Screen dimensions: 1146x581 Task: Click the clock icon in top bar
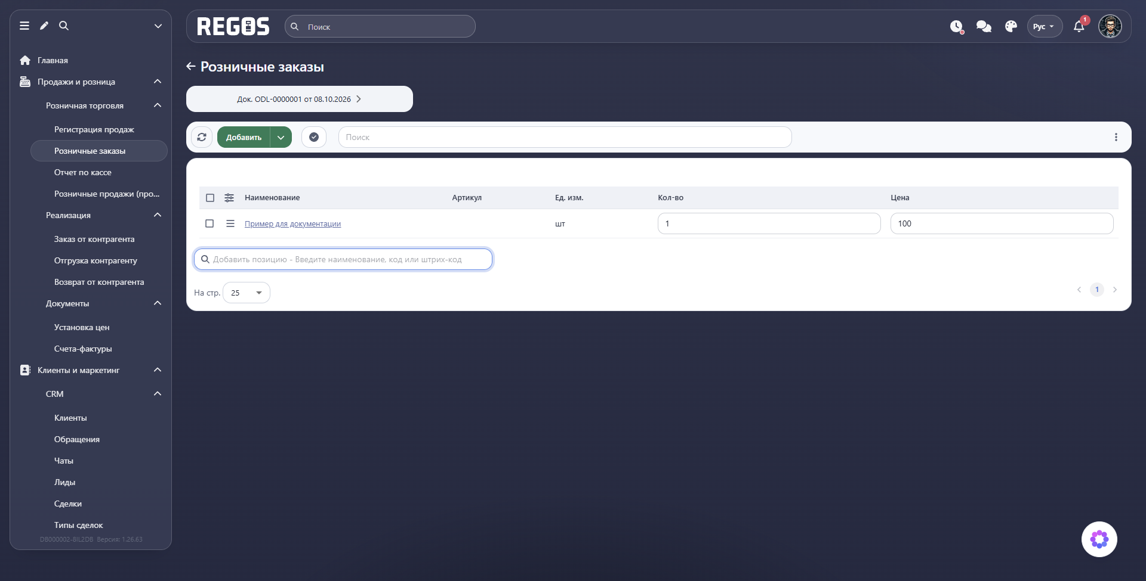[956, 26]
